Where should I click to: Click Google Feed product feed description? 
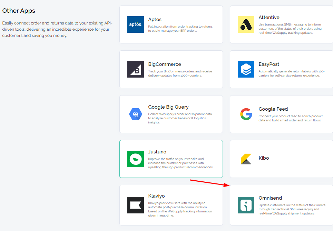pyautogui.click(x=291, y=118)
